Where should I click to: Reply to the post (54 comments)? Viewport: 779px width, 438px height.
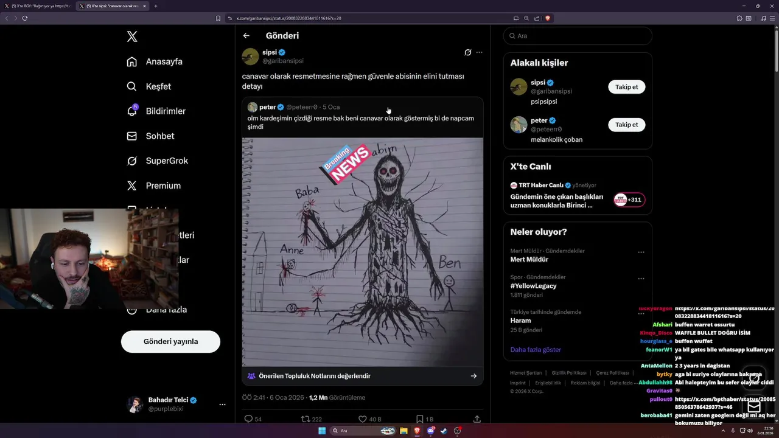253,419
